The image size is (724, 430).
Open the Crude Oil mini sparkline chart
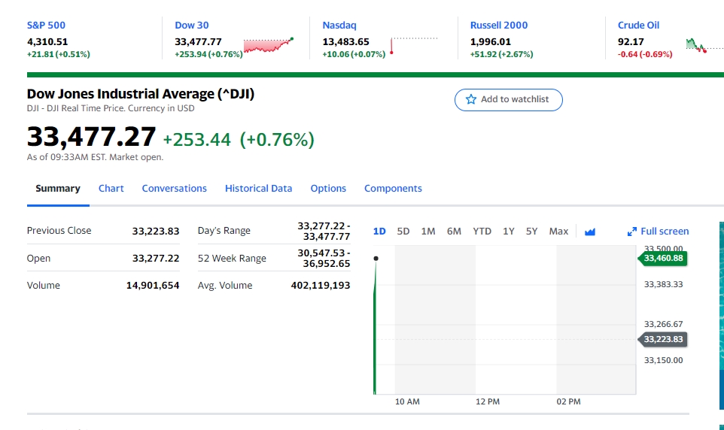click(x=704, y=45)
